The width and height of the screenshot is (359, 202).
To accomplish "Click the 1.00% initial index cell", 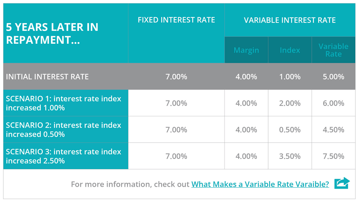I will (290, 77).
